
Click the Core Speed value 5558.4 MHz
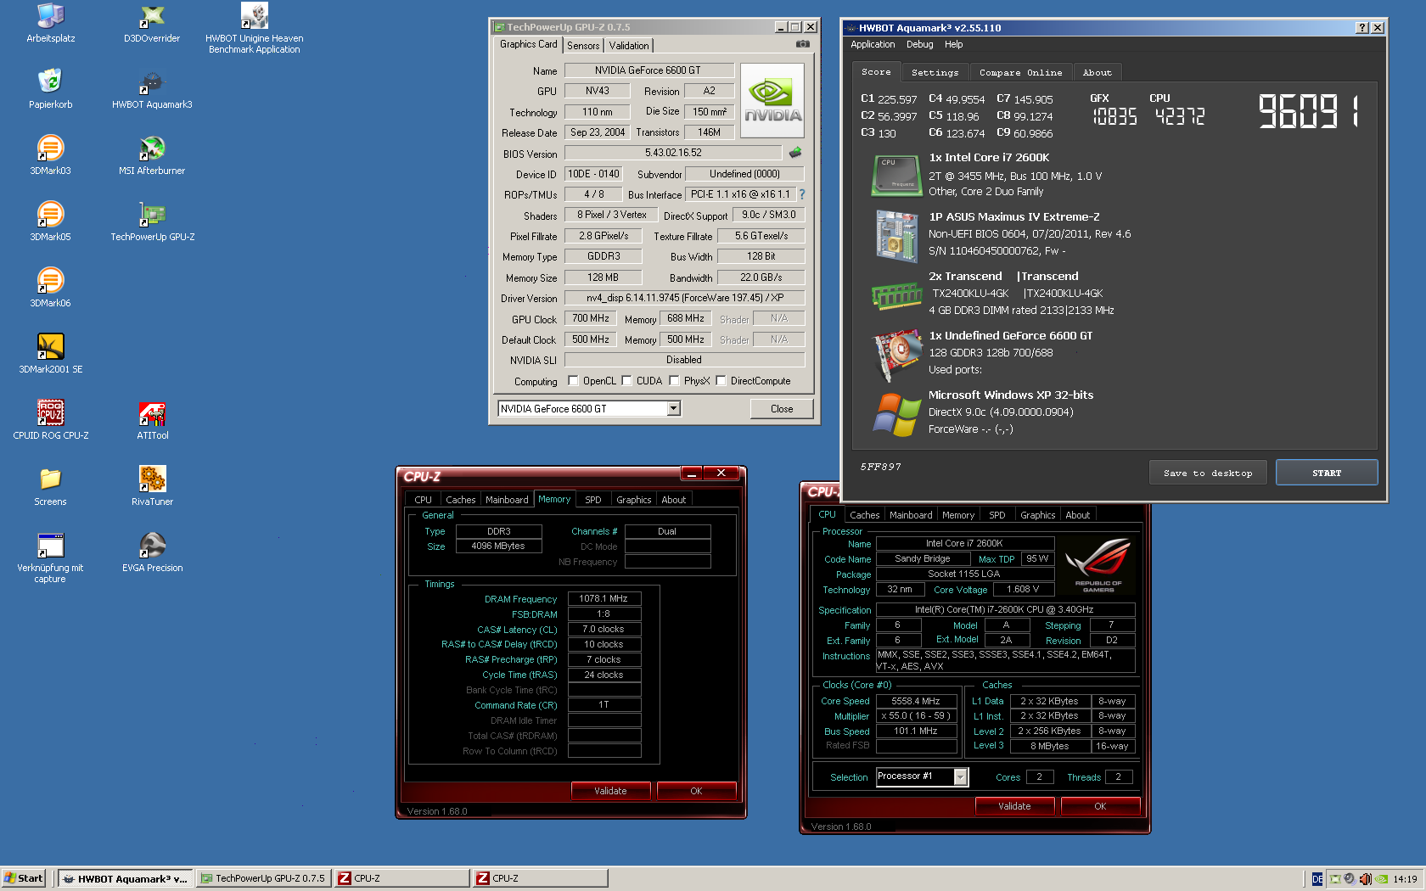916,701
